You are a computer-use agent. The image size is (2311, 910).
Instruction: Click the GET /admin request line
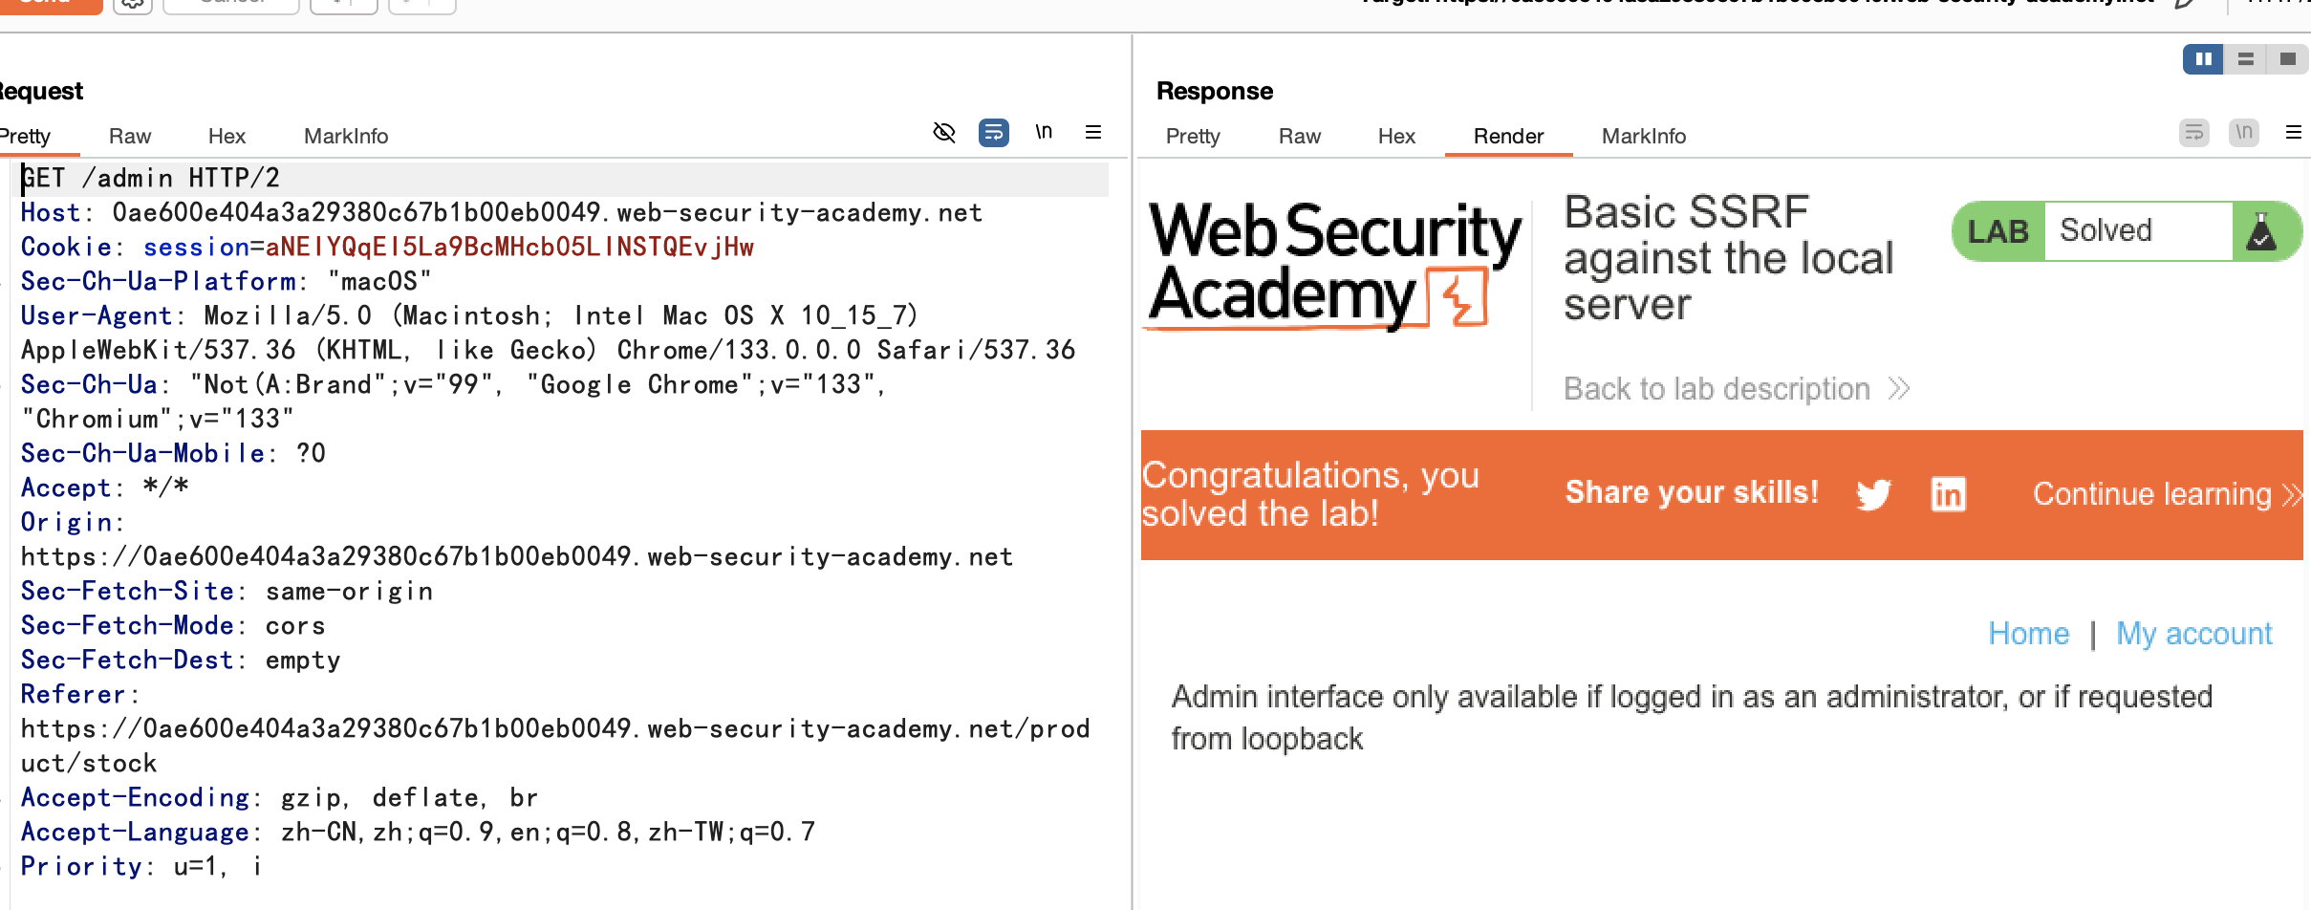pyautogui.click(x=151, y=179)
